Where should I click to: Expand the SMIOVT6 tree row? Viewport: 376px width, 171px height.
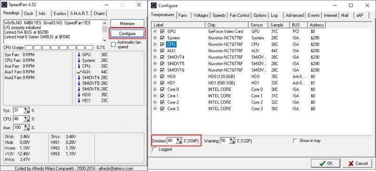coord(155,70)
